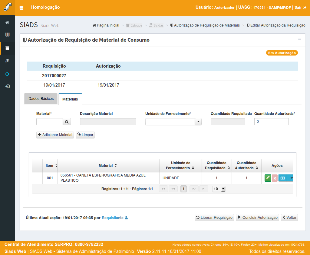The image size is (310, 255).
Task: Go to last page in paginator
Action: click(x=204, y=189)
